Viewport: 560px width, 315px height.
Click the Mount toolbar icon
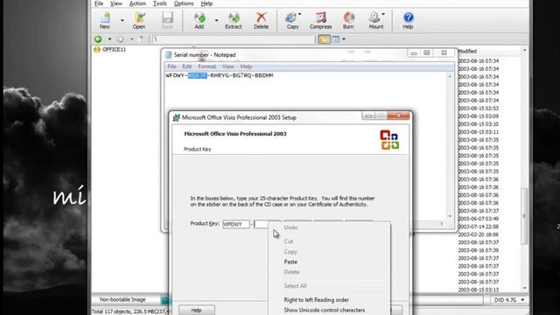(x=376, y=20)
